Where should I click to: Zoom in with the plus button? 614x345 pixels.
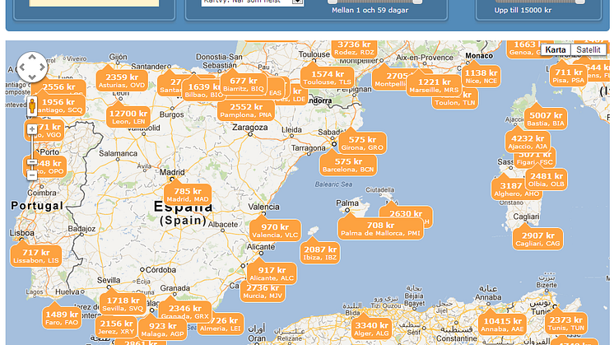32,129
